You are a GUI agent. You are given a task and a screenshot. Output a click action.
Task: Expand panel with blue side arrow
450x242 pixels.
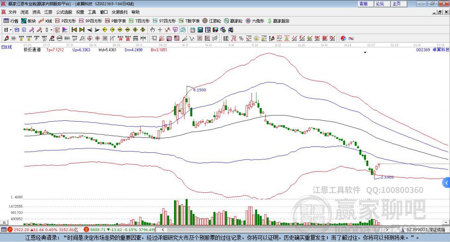pyautogui.click(x=446, y=183)
